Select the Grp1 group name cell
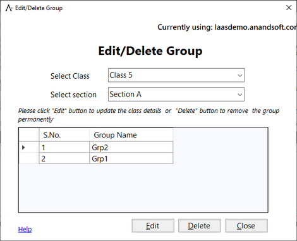This screenshot has height=241, width=297. coord(131,158)
